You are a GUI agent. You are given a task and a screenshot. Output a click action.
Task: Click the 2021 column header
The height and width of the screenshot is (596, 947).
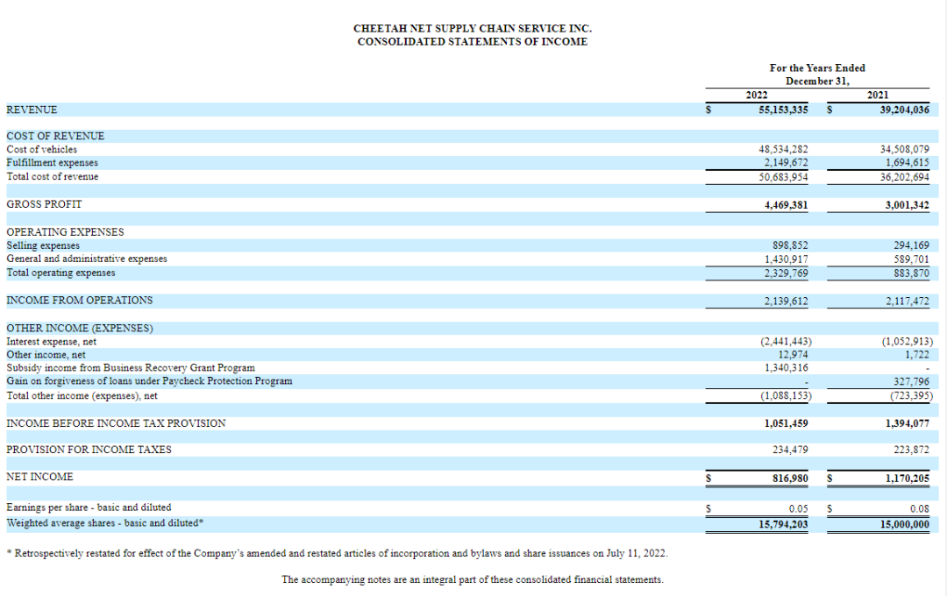pyautogui.click(x=878, y=95)
